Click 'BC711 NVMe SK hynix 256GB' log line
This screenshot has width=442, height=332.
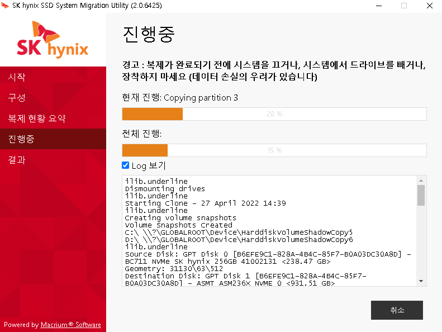228,262
